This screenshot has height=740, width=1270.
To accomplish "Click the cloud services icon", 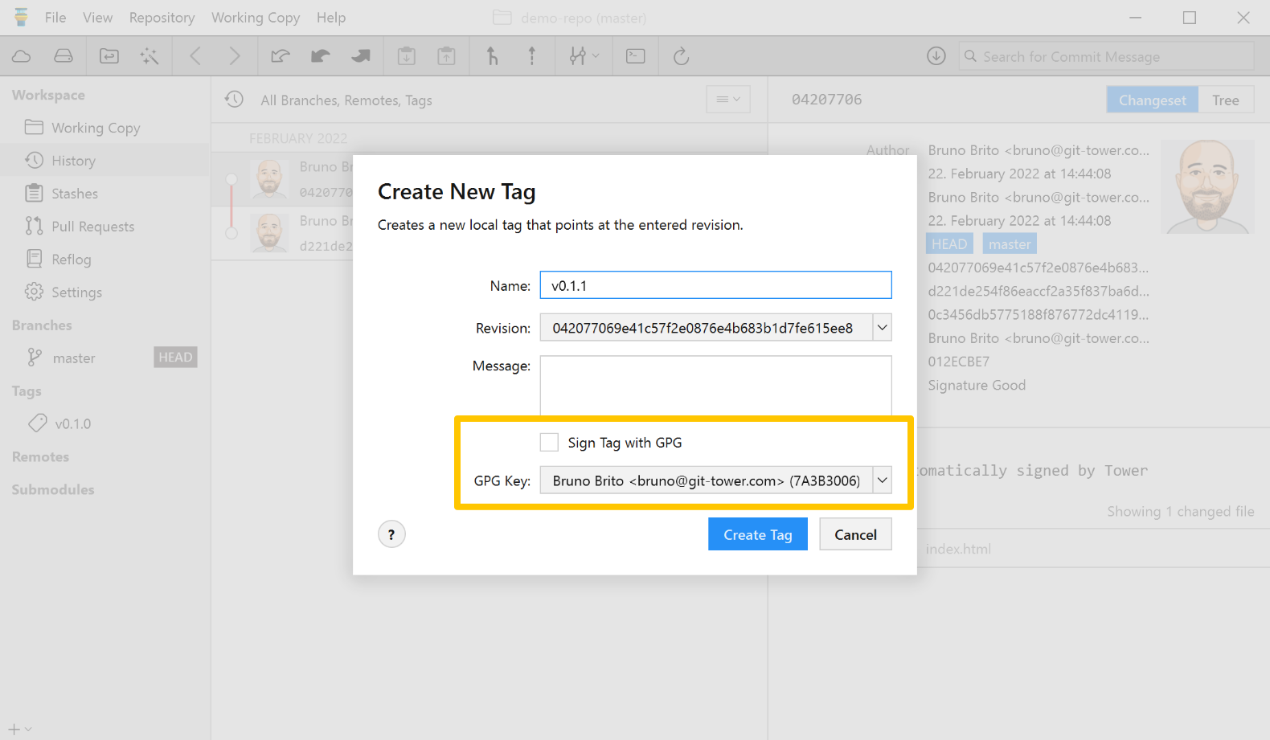I will [x=22, y=56].
